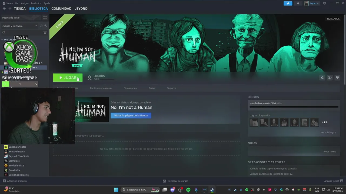Open the Punto de encuentro tab
Image resolution: width=346 pixels, height=194 pixels.
[x=101, y=88]
